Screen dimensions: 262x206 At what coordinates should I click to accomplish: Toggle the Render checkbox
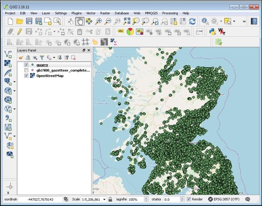[x=189, y=199]
